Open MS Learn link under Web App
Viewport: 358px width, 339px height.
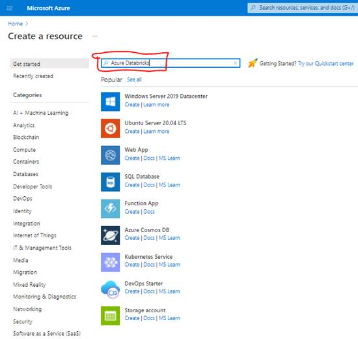[x=169, y=158]
